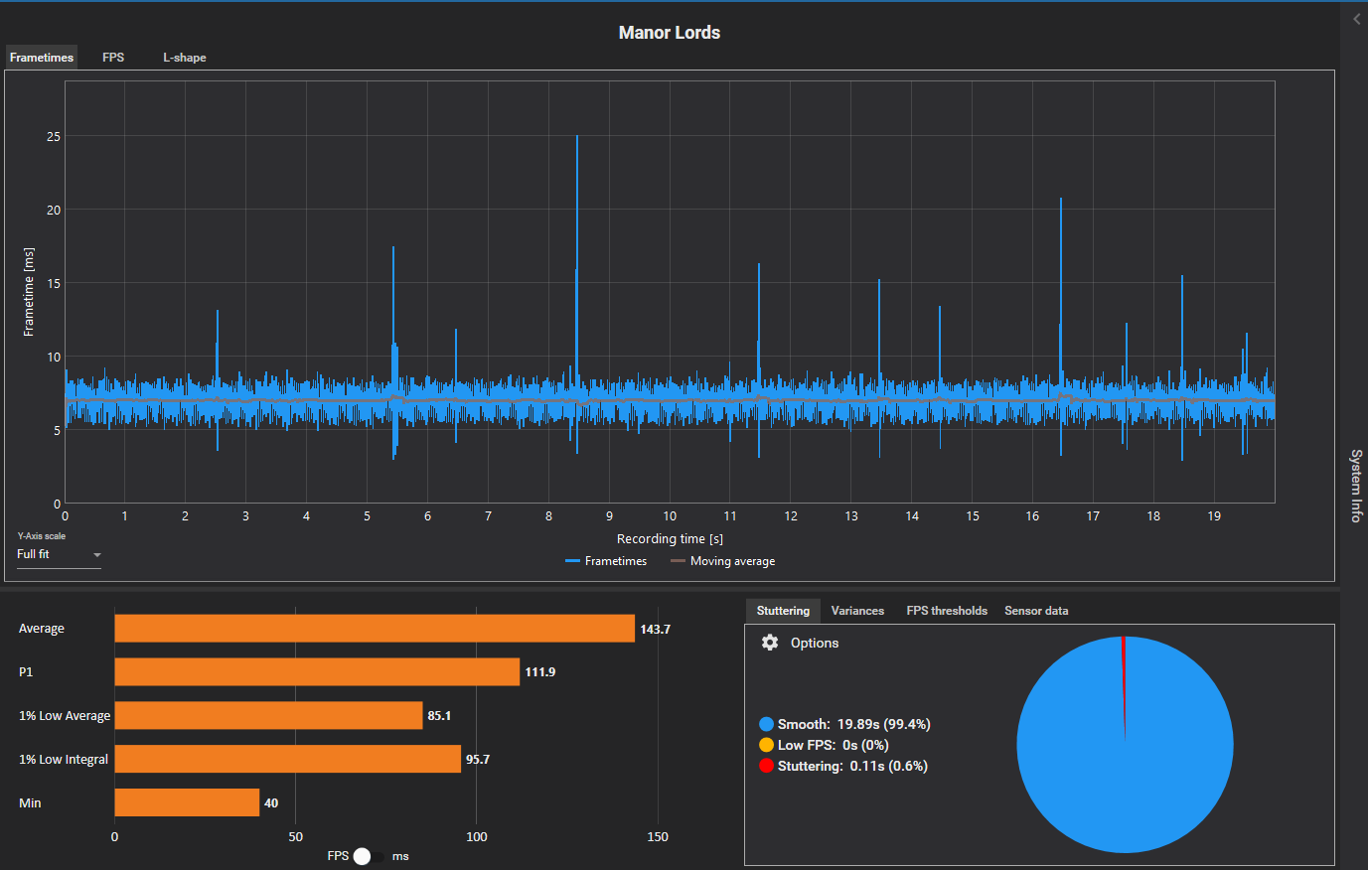
Task: Click the Frametime [ms] axis label
Action: 29,292
